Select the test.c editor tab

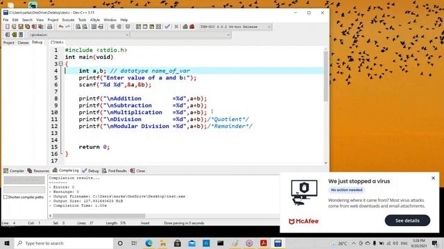click(58, 42)
